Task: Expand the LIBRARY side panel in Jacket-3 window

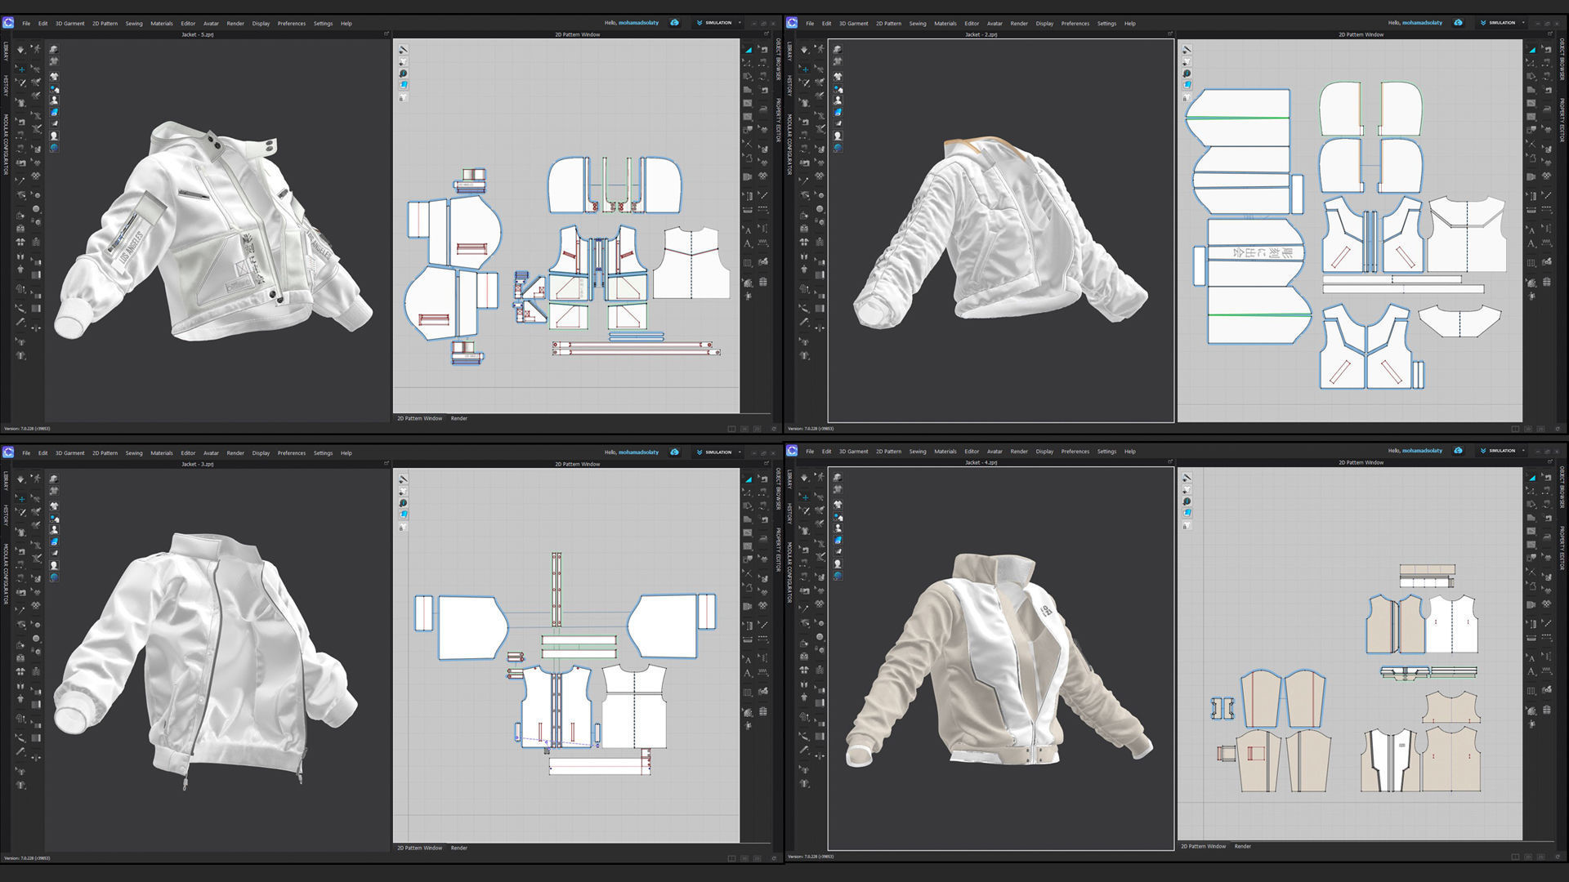Action: pyautogui.click(x=5, y=481)
